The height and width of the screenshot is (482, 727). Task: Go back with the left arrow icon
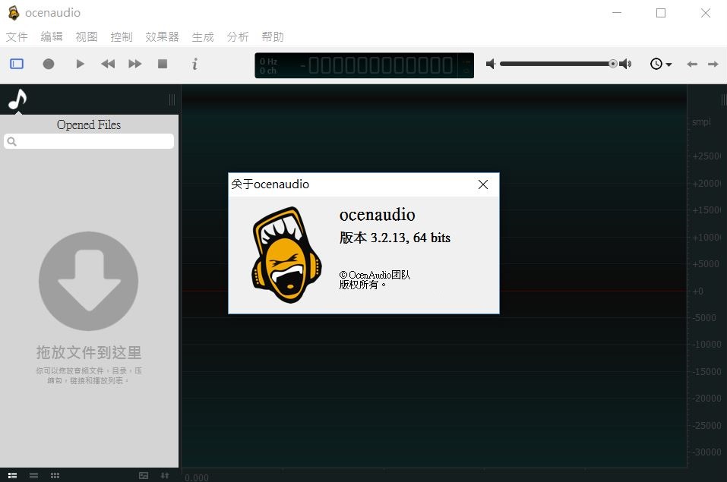(x=692, y=64)
